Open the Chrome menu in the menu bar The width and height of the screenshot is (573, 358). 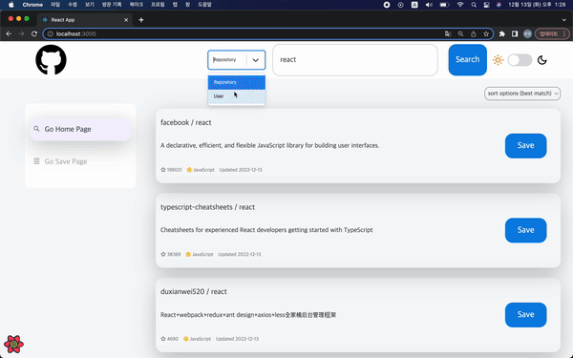point(32,5)
